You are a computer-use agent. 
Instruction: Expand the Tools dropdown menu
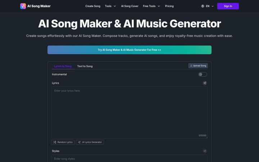pyautogui.click(x=110, y=6)
